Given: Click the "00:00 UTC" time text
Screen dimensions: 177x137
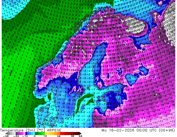Looking at the screenshot, I should (x=147, y=130).
